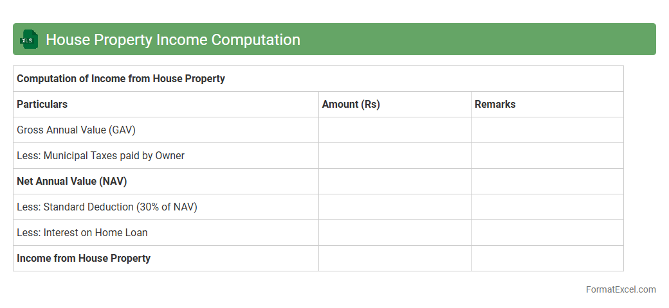Image resolution: width=669 pixels, height=308 pixels.
Task: Click the Standard Deduction amount cell
Action: tap(394, 207)
